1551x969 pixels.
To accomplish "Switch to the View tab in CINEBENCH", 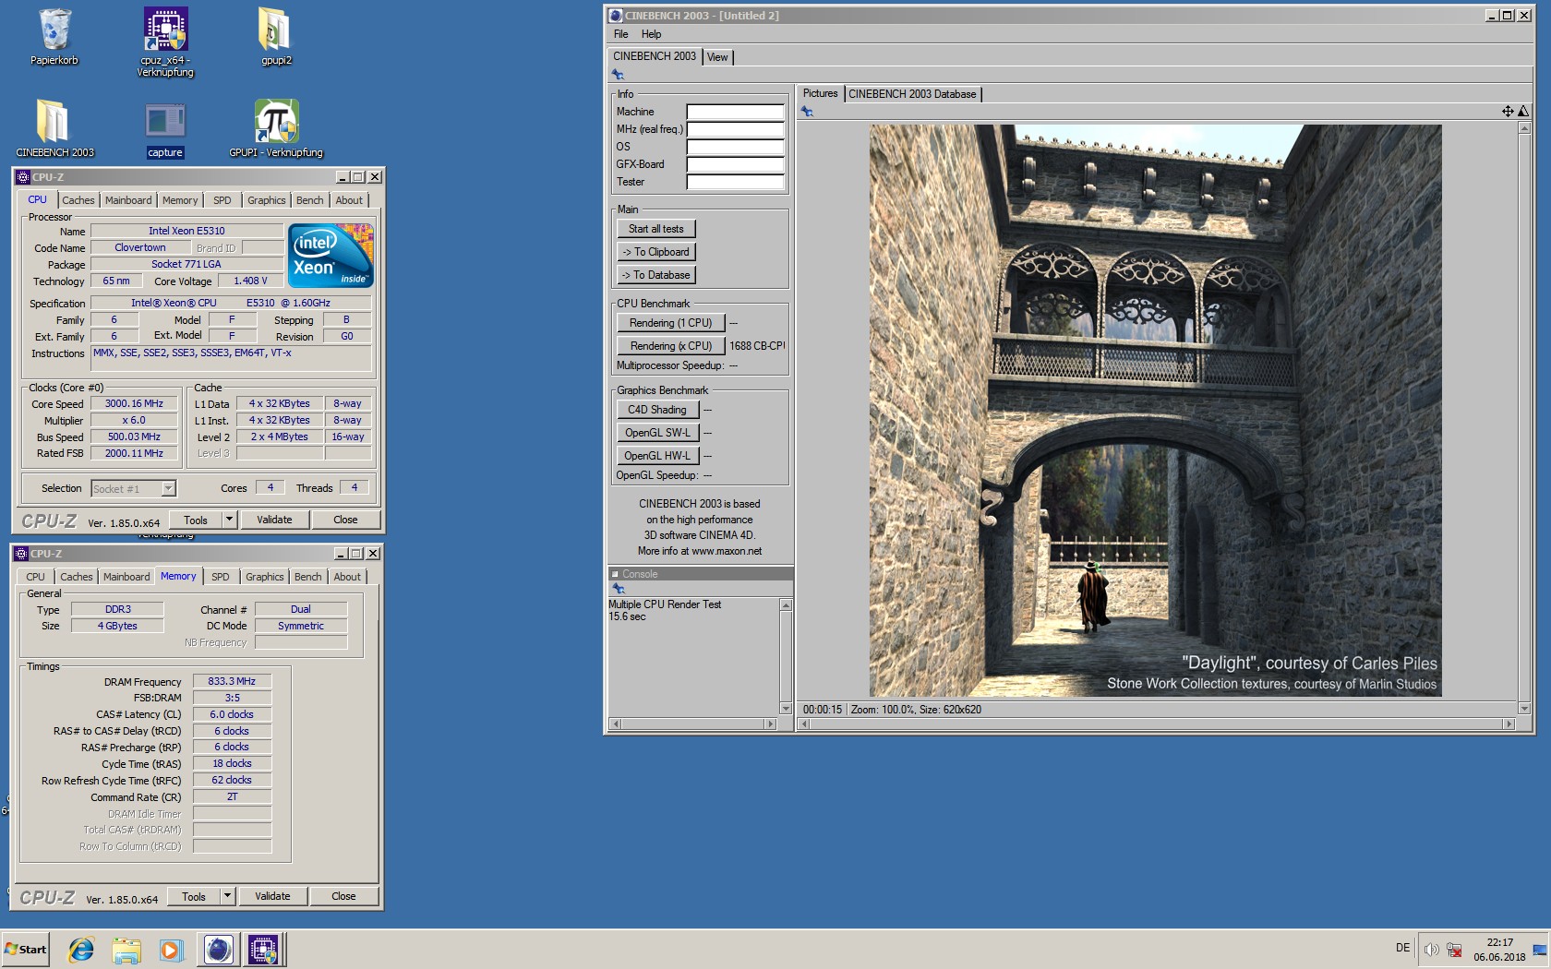I will pyautogui.click(x=717, y=57).
